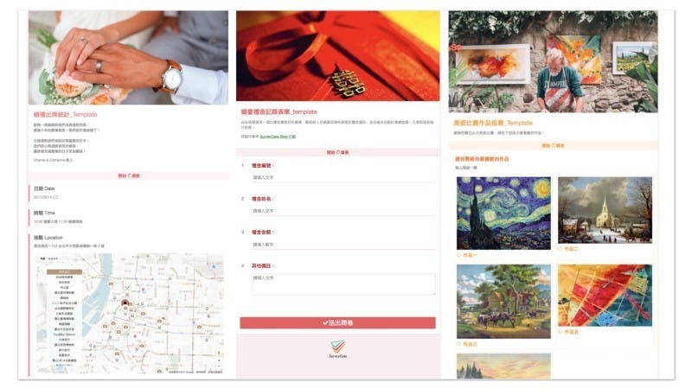692x389 pixels.
Task: Select radio option under the red abstract painting
Action: (560, 331)
